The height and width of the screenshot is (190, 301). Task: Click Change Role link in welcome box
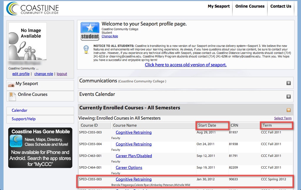[x=110, y=36]
